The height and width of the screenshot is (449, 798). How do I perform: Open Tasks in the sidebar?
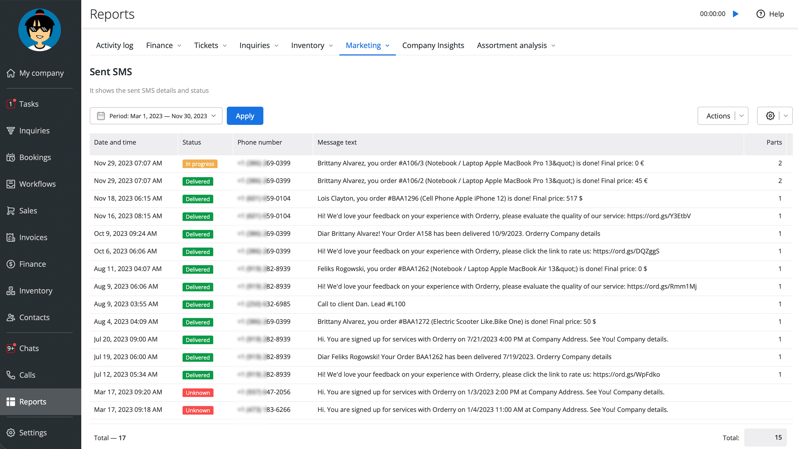[x=29, y=104]
